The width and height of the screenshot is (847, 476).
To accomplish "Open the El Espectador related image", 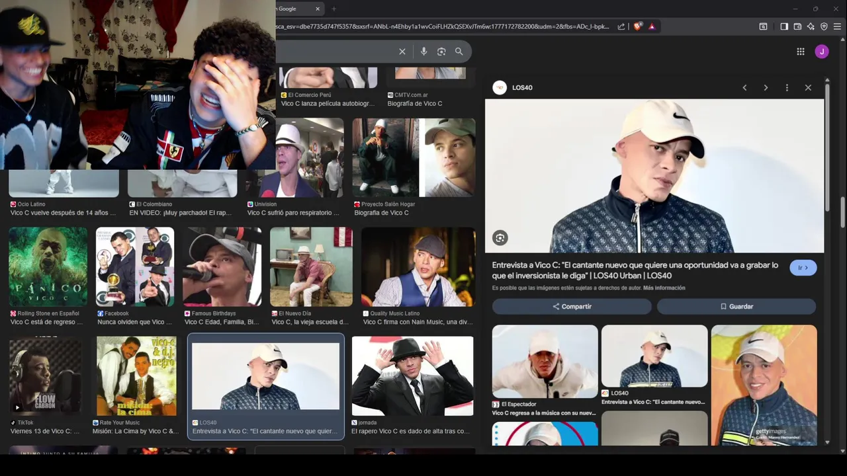I will pyautogui.click(x=545, y=361).
